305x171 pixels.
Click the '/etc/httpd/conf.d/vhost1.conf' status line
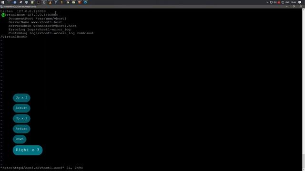pos(41,168)
